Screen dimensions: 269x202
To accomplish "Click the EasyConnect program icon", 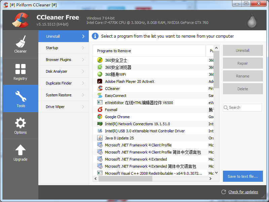I will pos(100,96).
